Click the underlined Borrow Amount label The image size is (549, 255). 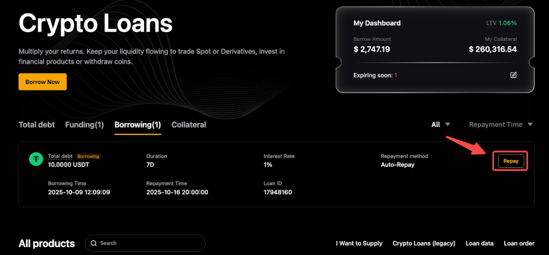click(372, 39)
